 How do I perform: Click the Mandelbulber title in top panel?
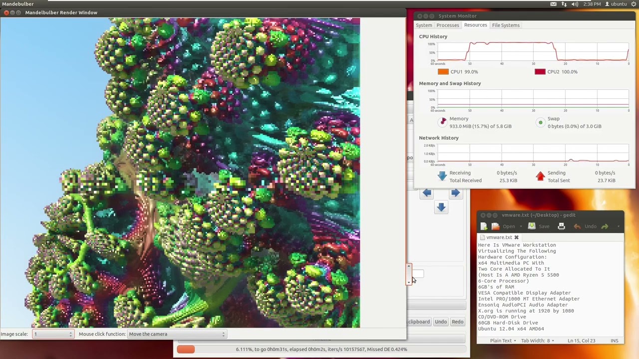pyautogui.click(x=17, y=4)
